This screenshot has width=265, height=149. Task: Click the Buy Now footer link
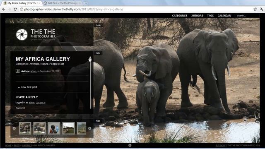(221, 145)
